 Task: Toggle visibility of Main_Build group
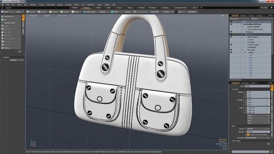pos(231,50)
